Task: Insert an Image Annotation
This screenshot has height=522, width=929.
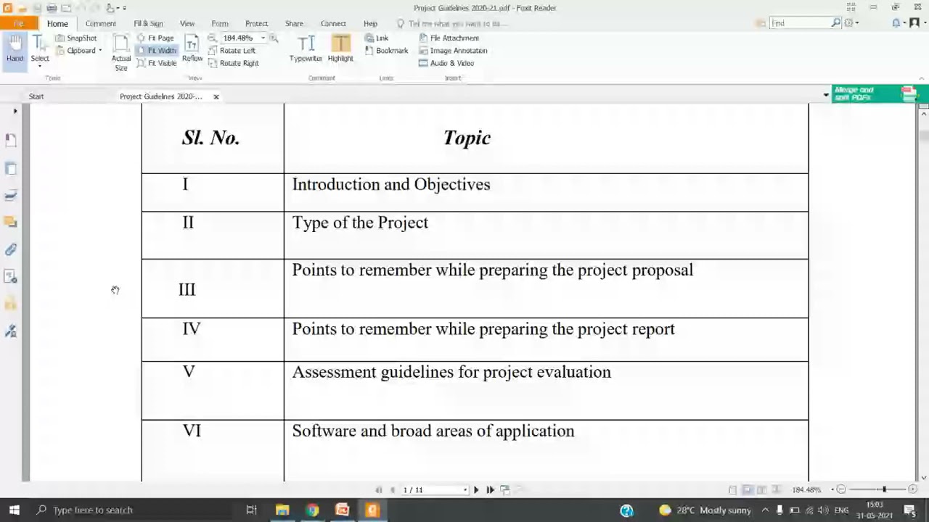Action: point(453,51)
